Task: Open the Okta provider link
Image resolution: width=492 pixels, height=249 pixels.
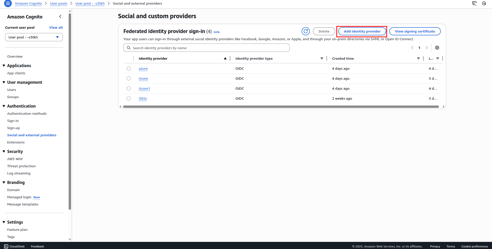Action: [143, 98]
